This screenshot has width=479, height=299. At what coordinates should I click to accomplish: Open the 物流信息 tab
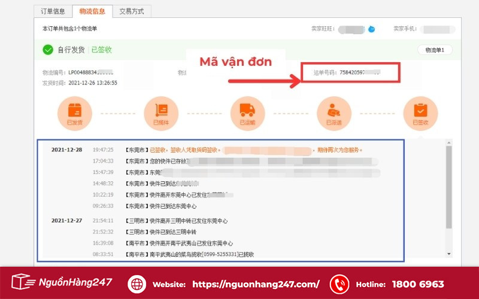[x=92, y=11]
